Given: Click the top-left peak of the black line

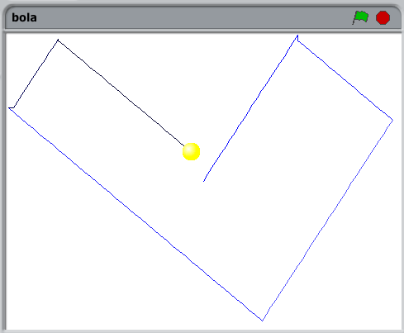Looking at the screenshot, I should pos(58,40).
